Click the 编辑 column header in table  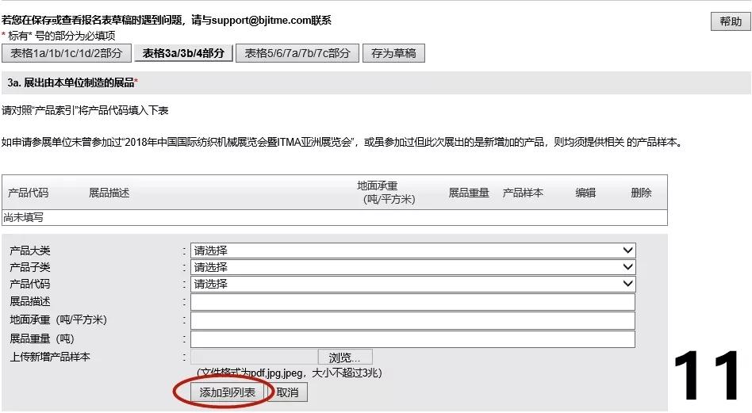click(585, 193)
